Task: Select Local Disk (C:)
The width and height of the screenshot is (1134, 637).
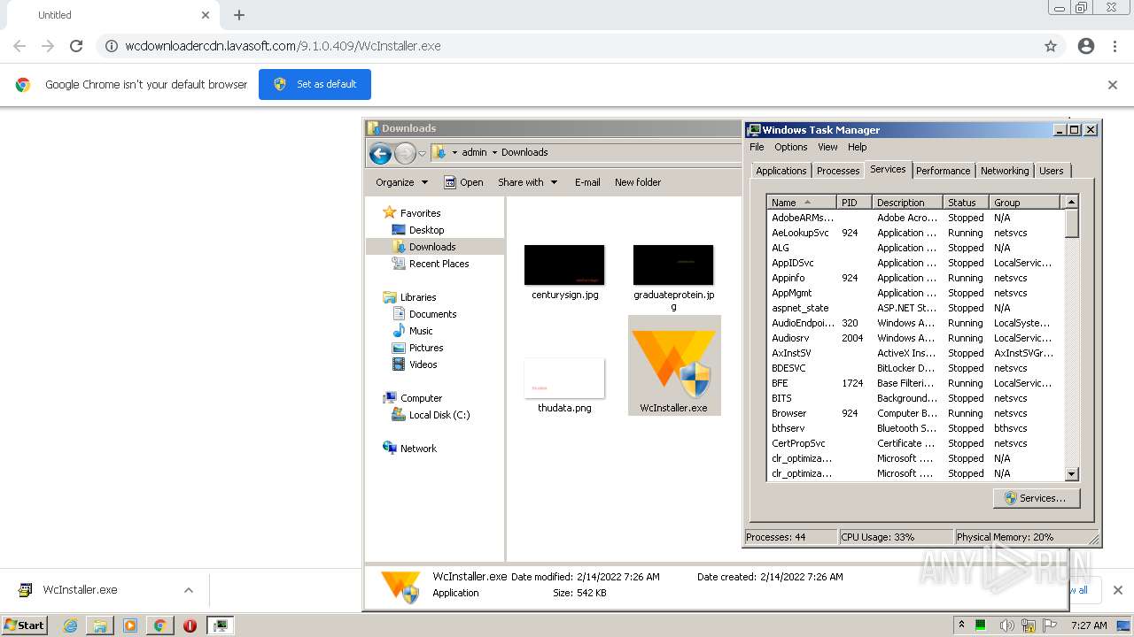Action: (439, 415)
